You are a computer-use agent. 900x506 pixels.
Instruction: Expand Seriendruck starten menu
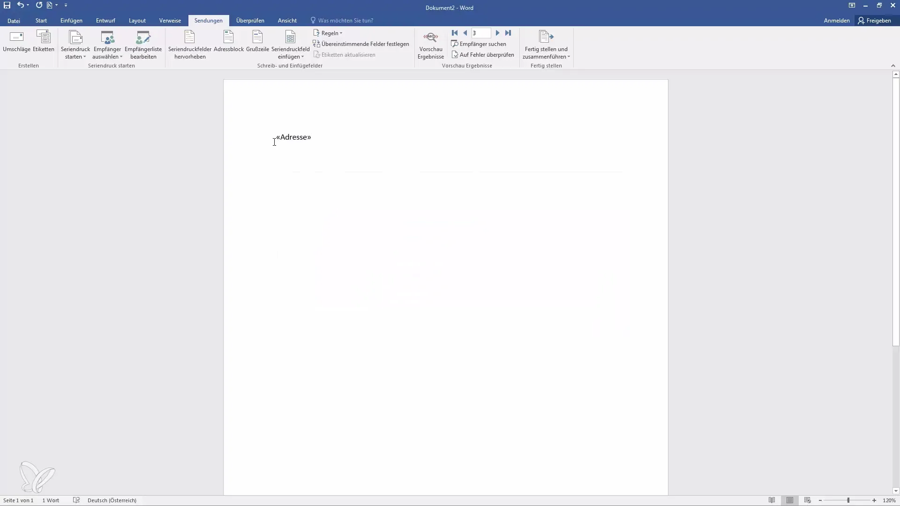(75, 45)
